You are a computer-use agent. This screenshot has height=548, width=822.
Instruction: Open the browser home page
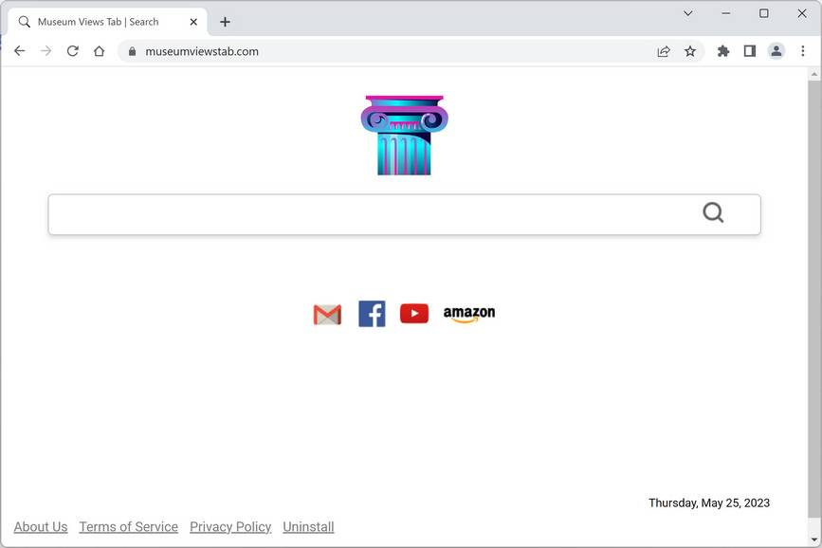pyautogui.click(x=100, y=51)
